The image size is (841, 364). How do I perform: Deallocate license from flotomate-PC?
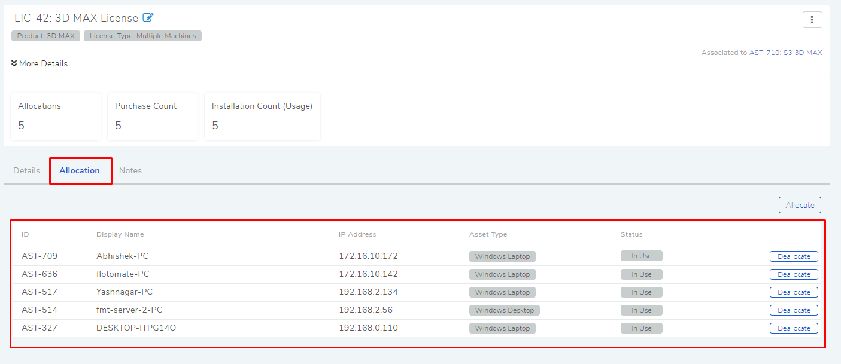point(794,274)
